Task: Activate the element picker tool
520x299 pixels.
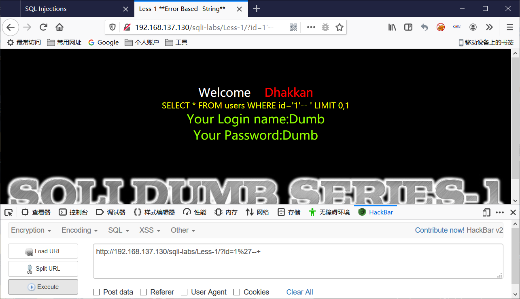Action: point(8,212)
